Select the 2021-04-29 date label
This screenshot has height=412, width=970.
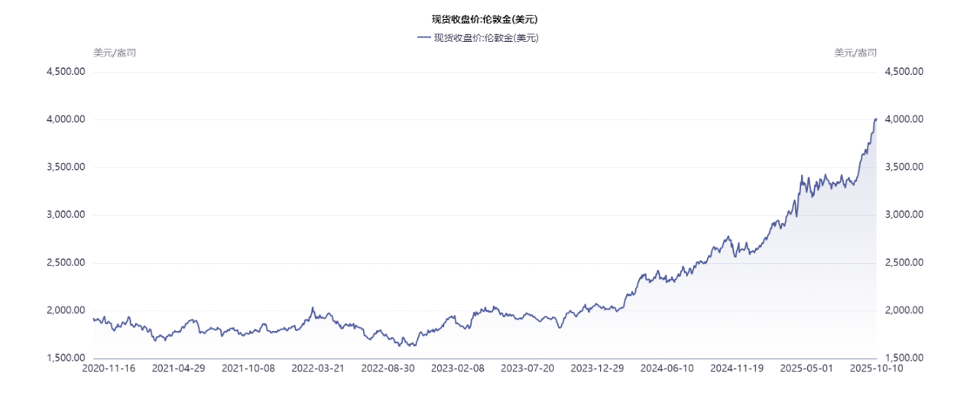pos(178,368)
